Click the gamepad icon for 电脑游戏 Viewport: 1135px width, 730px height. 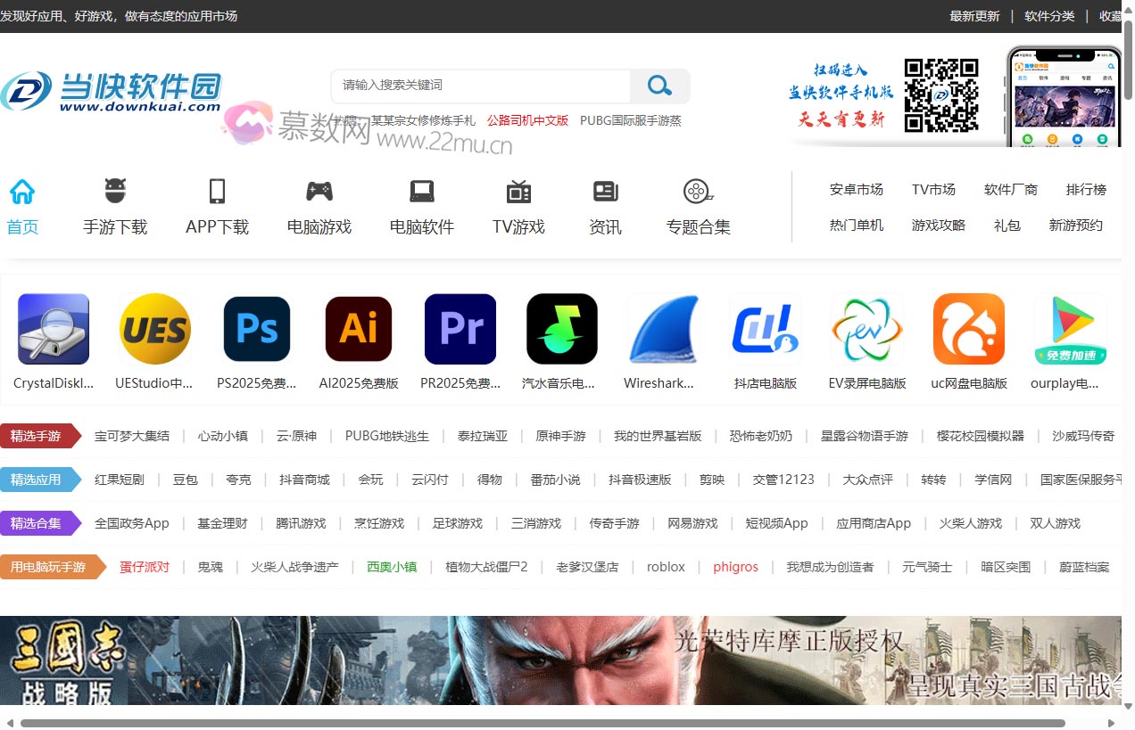tap(319, 190)
